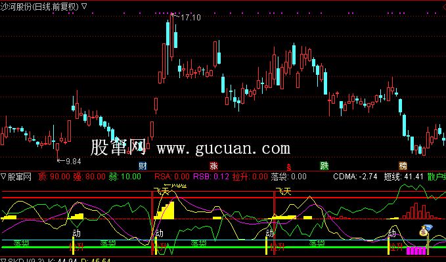The height and width of the screenshot is (262, 446).
Task: Click the red $ dividend marker icon
Action: (x=289, y=167)
